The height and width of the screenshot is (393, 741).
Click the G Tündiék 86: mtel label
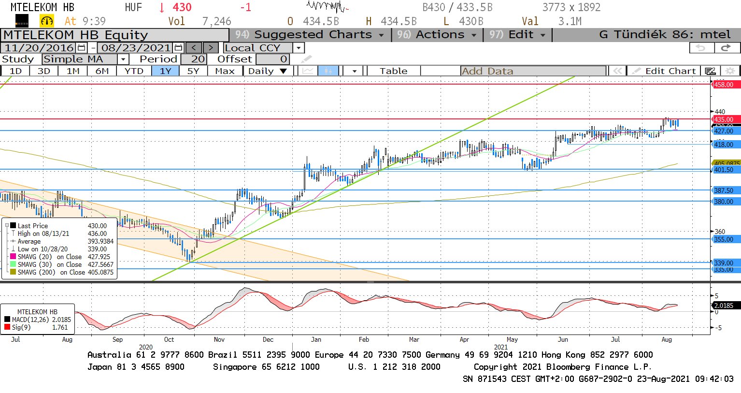(665, 35)
